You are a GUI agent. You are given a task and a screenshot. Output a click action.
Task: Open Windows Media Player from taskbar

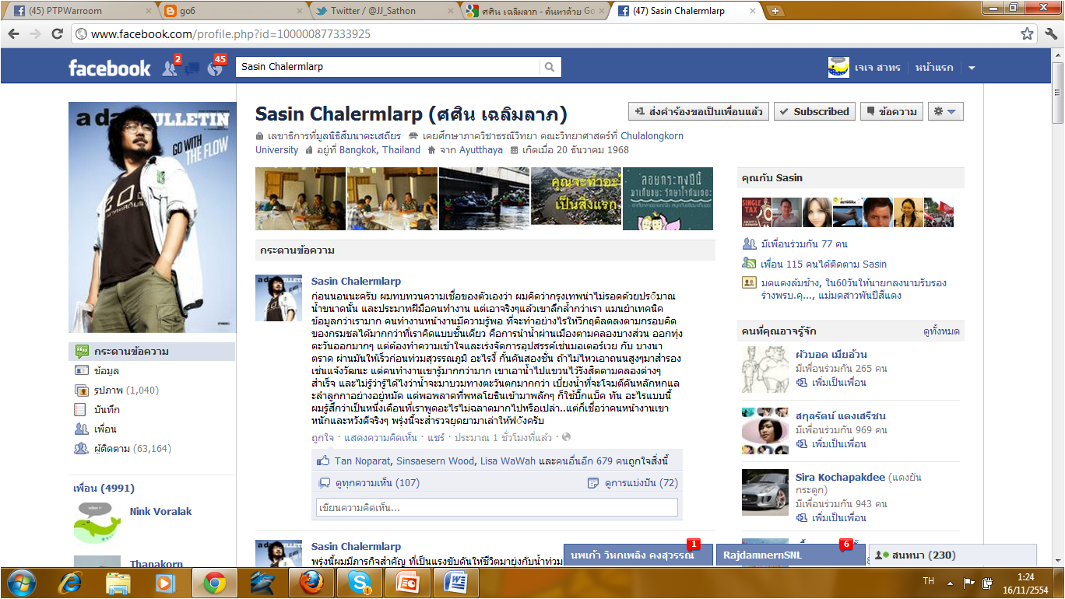tap(167, 582)
